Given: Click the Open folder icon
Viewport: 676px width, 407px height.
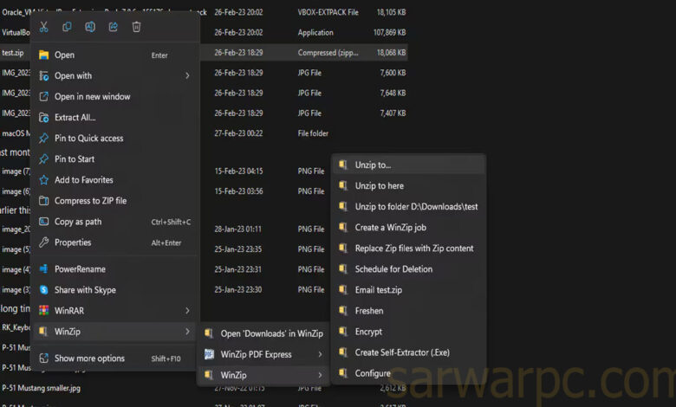Looking at the screenshot, I should [43, 55].
